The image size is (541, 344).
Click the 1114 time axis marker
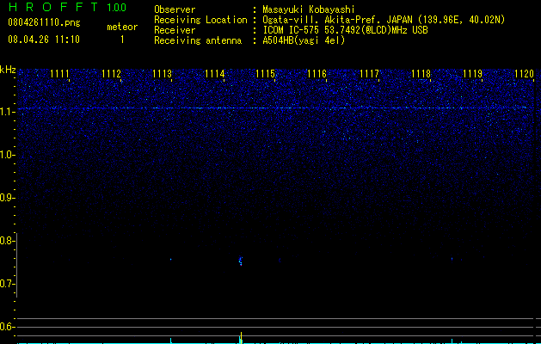[215, 74]
